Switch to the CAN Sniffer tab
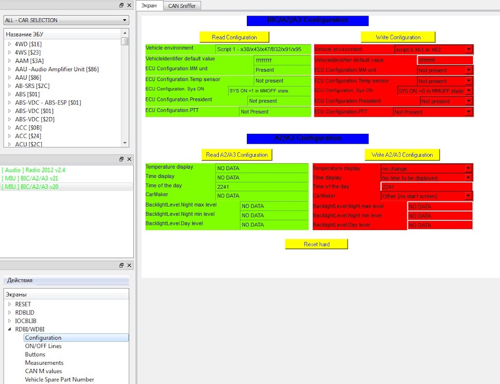 pos(182,6)
